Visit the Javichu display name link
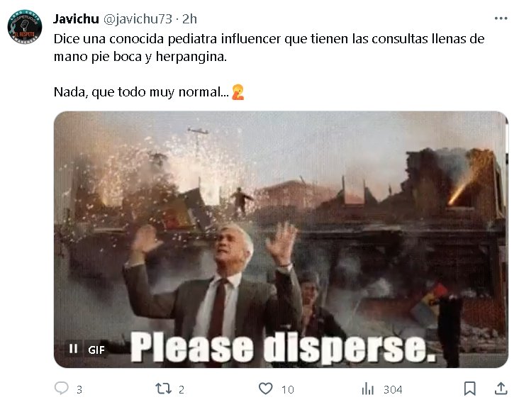The image size is (519, 407). [x=76, y=19]
